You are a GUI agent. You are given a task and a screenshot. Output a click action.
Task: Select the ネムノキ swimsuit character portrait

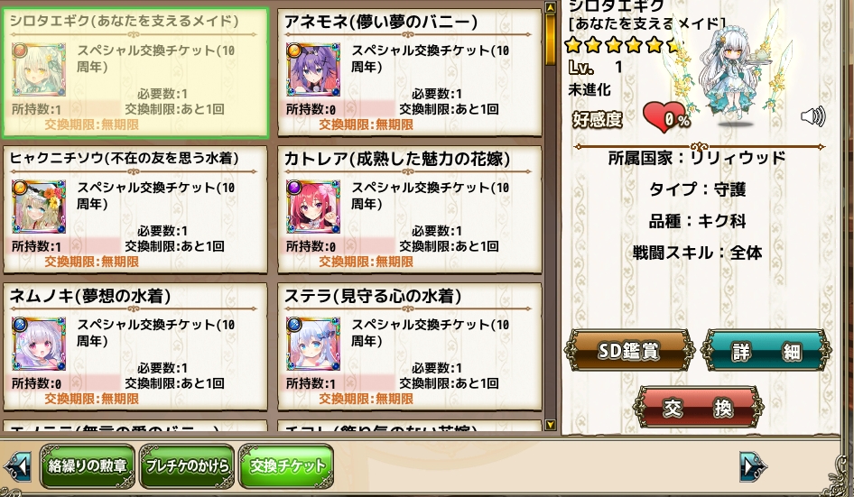click(39, 344)
